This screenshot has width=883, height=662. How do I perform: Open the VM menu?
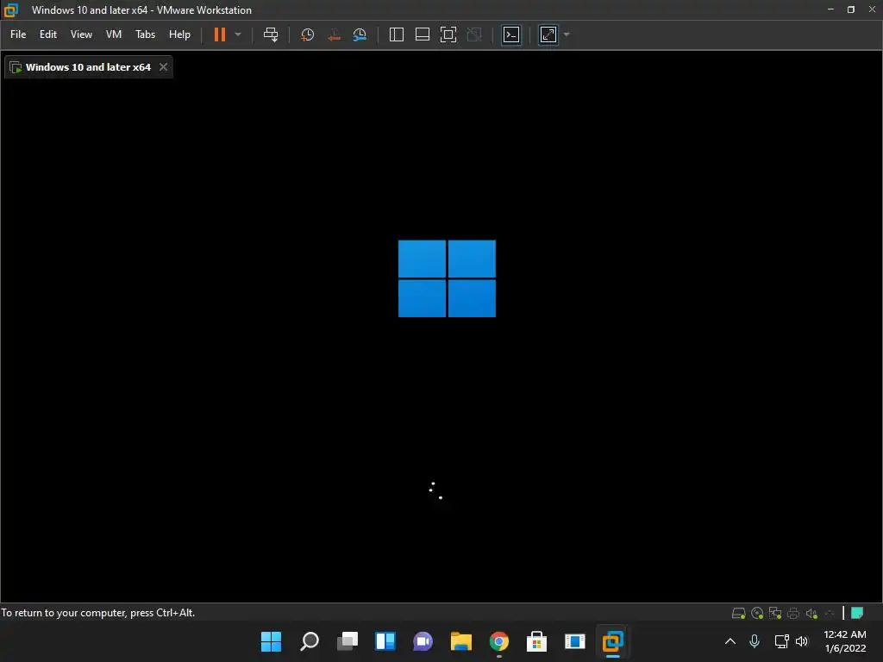tap(114, 34)
